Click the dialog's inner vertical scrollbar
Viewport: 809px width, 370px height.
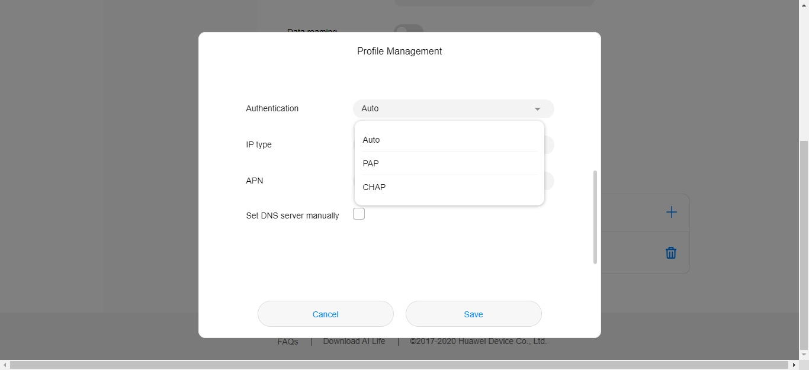595,217
